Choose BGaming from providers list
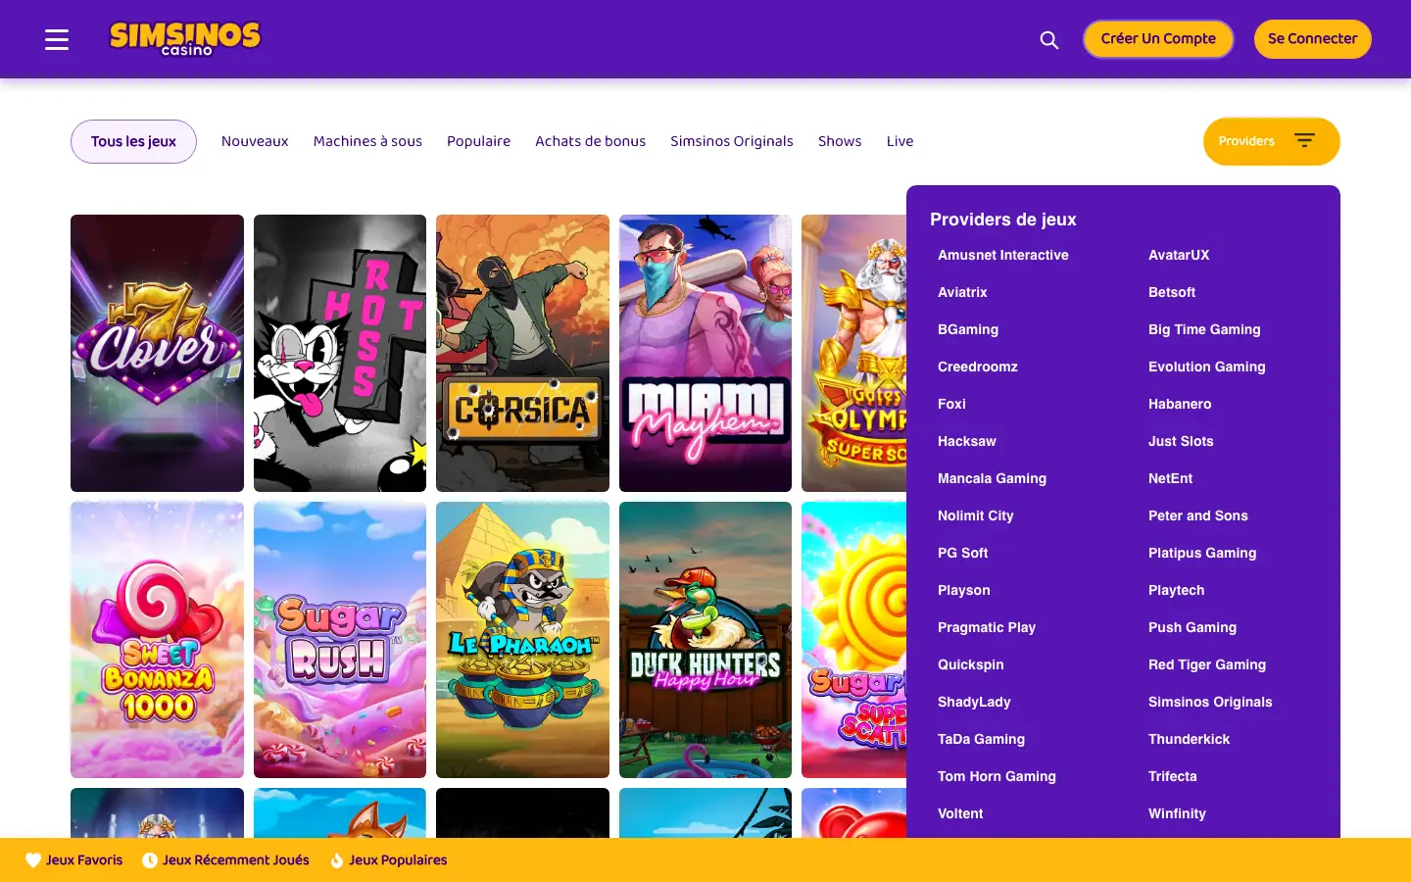Viewport: 1411px width, 882px height. coord(968,329)
